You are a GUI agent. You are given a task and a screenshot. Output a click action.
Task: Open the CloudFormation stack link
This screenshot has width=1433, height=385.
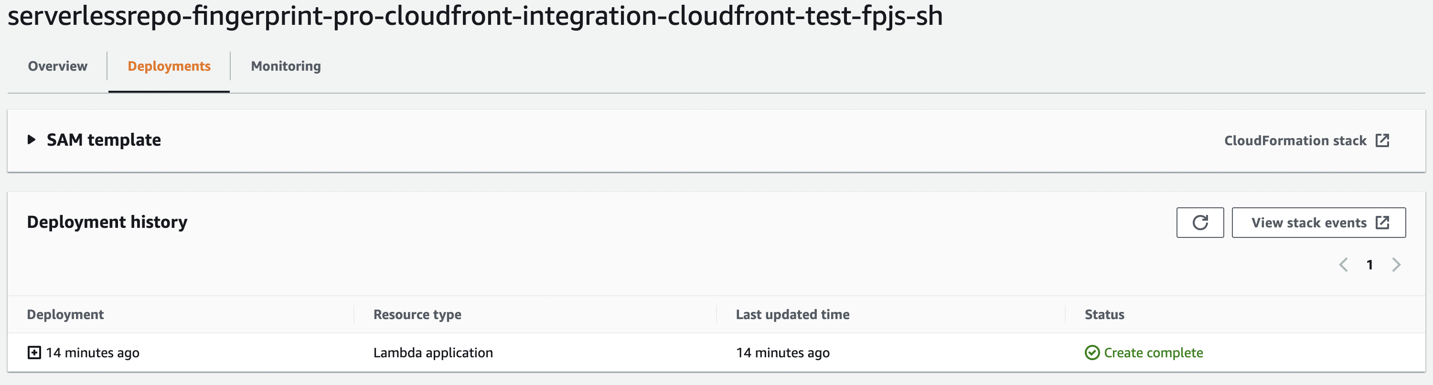pos(1294,141)
